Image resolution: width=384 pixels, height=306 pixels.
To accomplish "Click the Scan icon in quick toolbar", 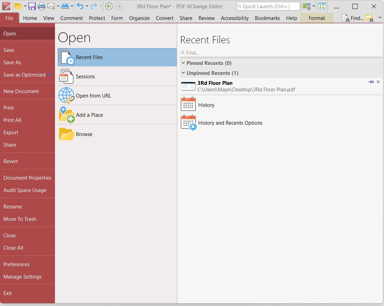I will (65, 6).
